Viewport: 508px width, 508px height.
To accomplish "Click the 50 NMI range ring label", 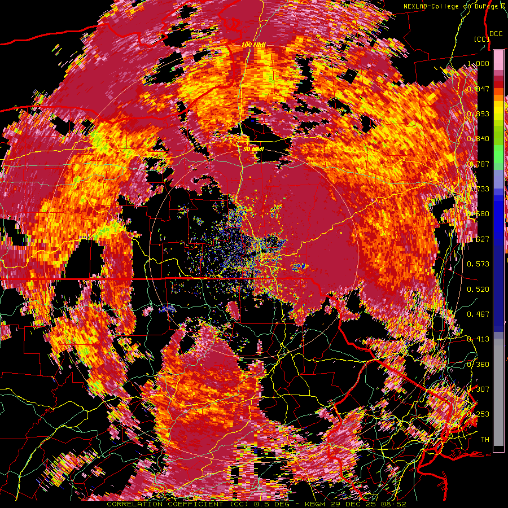I will point(253,149).
